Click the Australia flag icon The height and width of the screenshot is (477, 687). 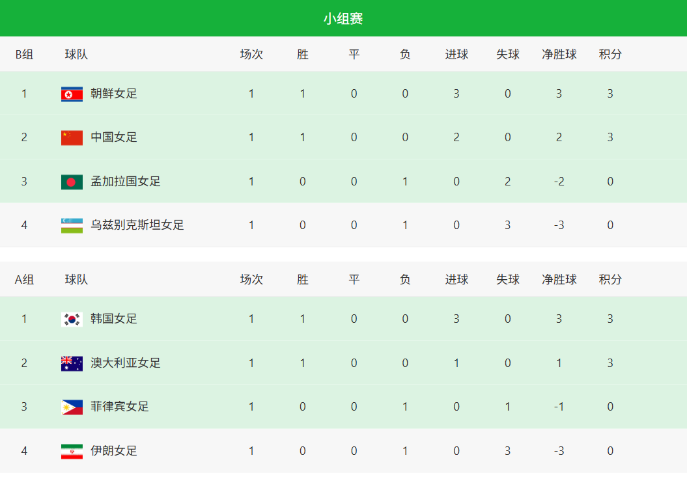pos(72,363)
